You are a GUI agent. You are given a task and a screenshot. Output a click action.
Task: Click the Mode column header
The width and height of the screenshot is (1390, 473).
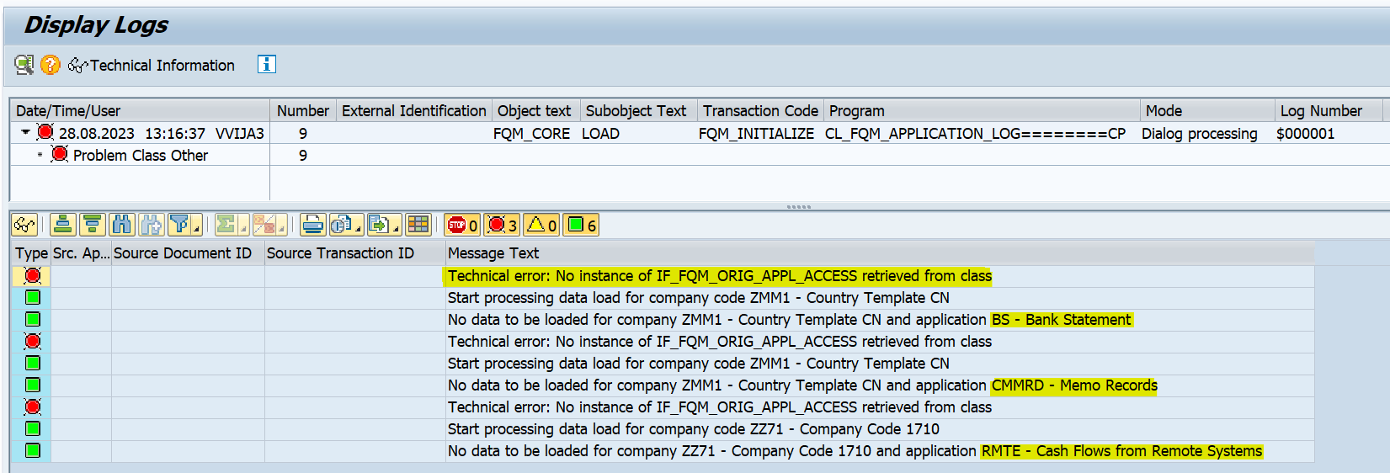[x=1207, y=110]
